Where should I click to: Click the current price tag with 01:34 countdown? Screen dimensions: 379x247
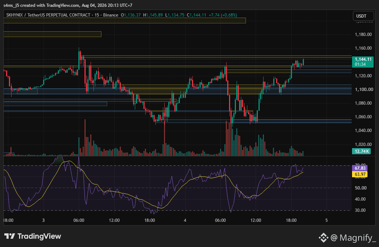point(363,62)
